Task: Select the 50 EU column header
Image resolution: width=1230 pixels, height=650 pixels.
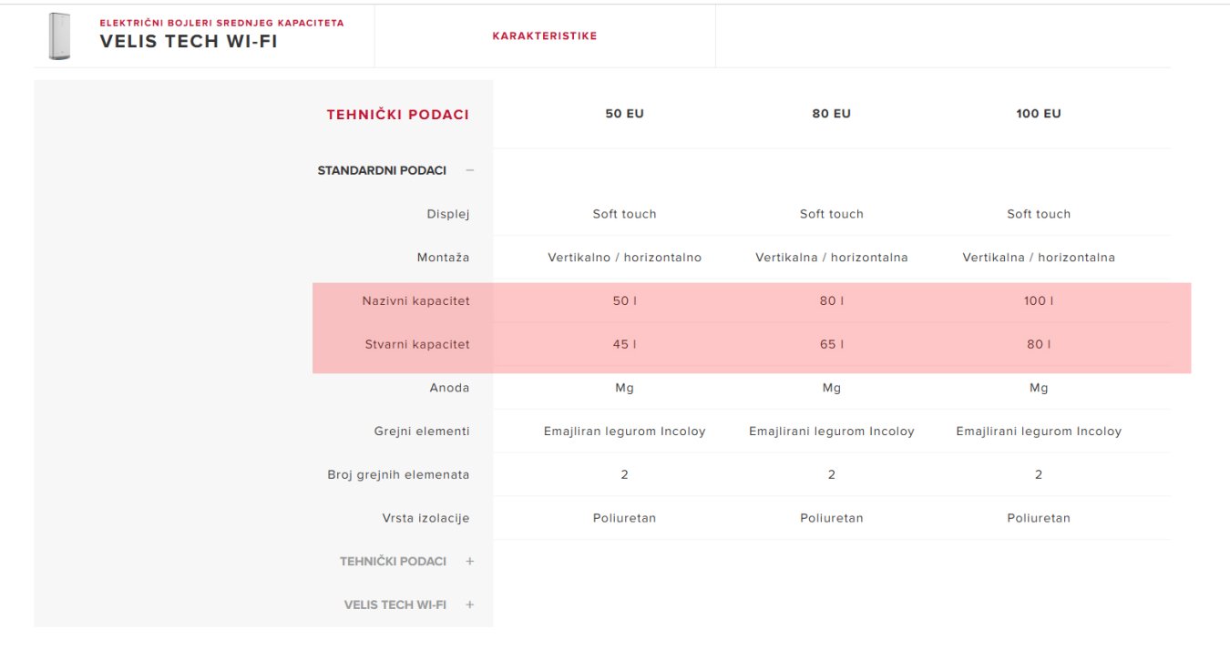Action: point(624,114)
